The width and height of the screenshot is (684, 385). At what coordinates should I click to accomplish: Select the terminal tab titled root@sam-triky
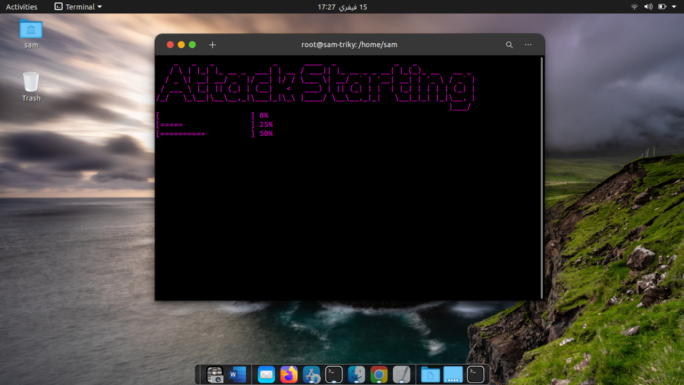(x=350, y=44)
